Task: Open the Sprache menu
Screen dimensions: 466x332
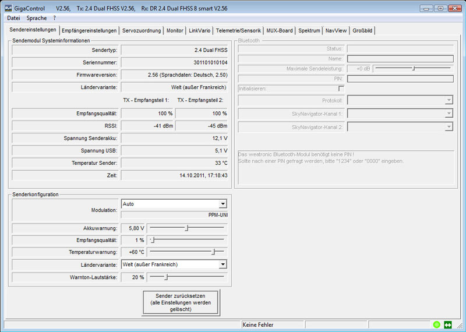Action: tap(37, 18)
